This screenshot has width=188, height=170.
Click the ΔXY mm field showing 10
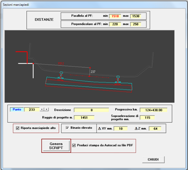tap(121, 129)
